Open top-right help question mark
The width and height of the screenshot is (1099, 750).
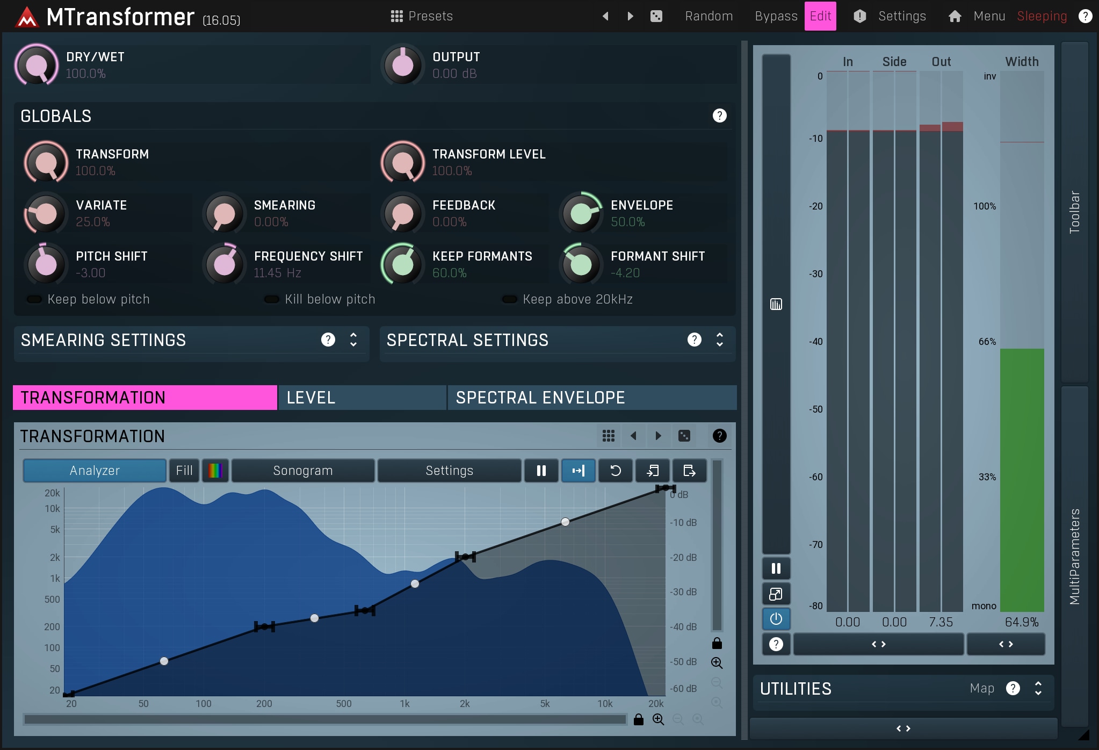coord(1085,16)
